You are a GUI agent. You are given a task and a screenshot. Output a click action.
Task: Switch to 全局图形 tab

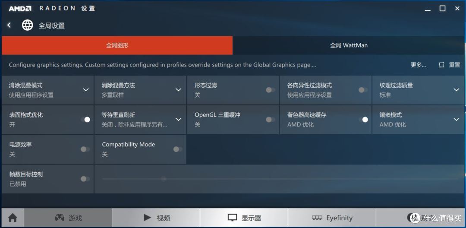(x=117, y=45)
